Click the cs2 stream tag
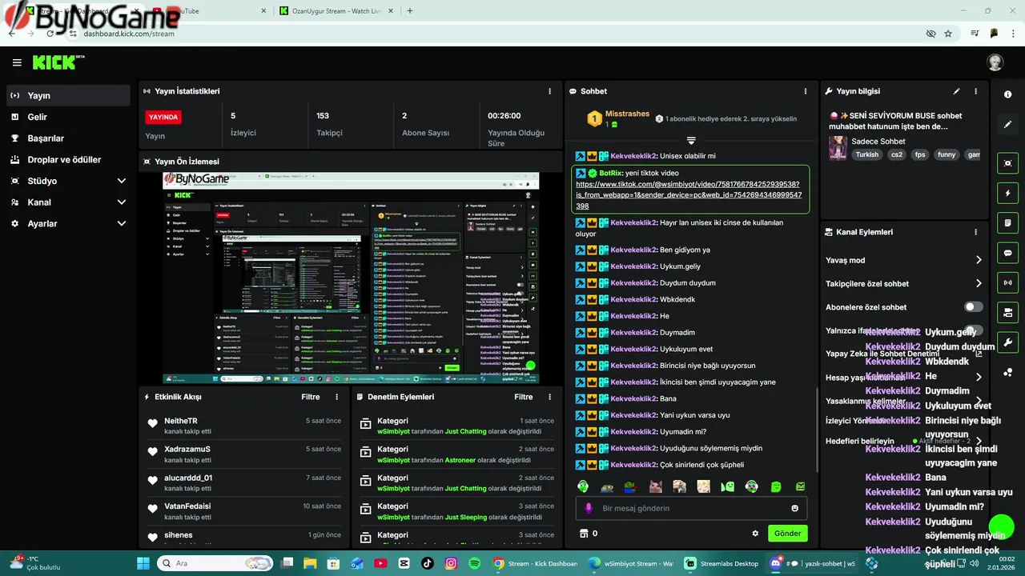Screen dimensions: 1025x576 pos(897,155)
